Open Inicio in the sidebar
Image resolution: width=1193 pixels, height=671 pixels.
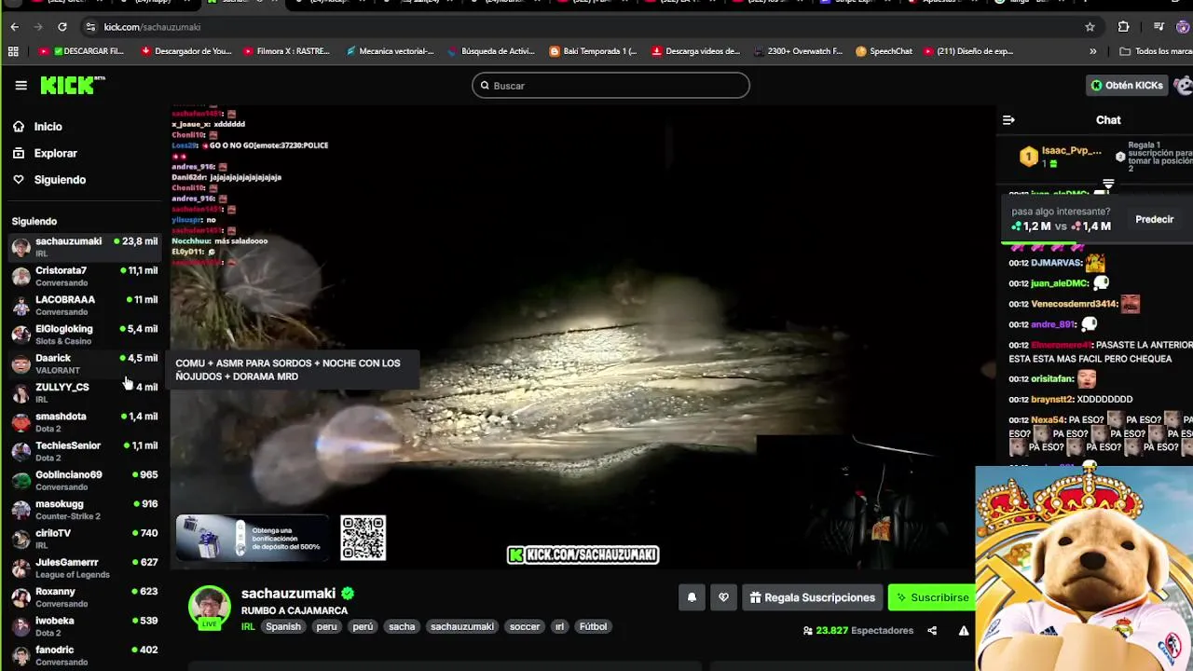tap(48, 127)
